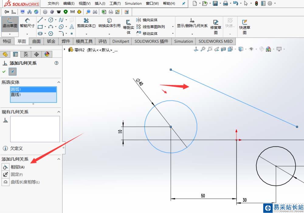Open the Repair Sketch (修复草图) tool
This screenshot has width=304, height=213.
tap(216, 26)
